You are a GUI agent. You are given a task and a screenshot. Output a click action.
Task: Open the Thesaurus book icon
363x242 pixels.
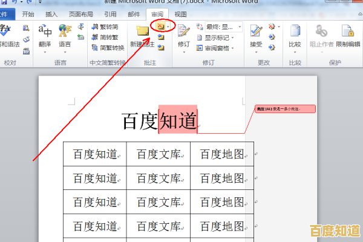[x=26, y=39]
